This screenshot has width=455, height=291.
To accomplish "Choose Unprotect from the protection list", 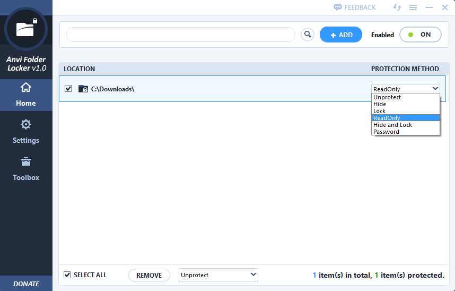I will [x=405, y=97].
